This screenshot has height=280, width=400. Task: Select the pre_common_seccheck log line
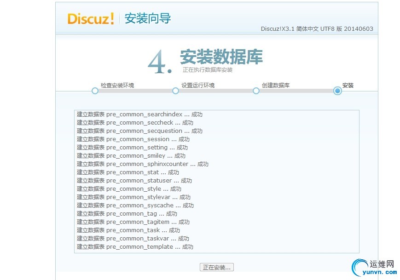pos(135,123)
